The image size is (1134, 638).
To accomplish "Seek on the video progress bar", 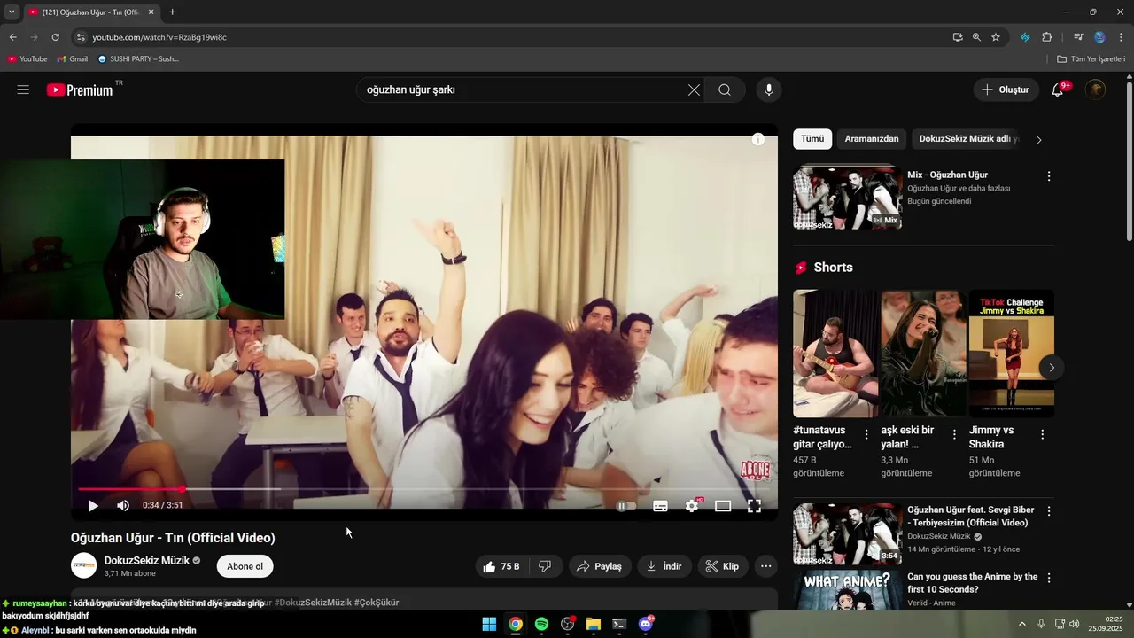I will tap(424, 489).
